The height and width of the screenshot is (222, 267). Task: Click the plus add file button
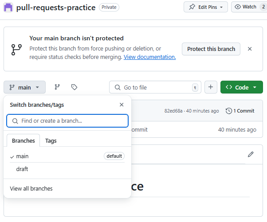click(211, 87)
